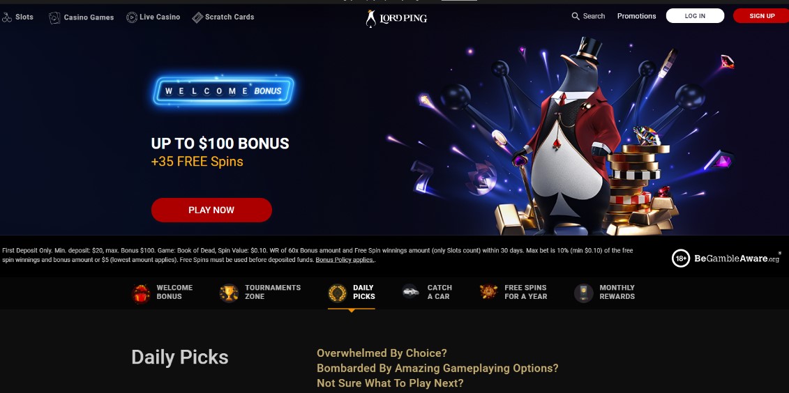Click the Free Spins For A Year icon
This screenshot has width=789, height=393.
click(488, 292)
